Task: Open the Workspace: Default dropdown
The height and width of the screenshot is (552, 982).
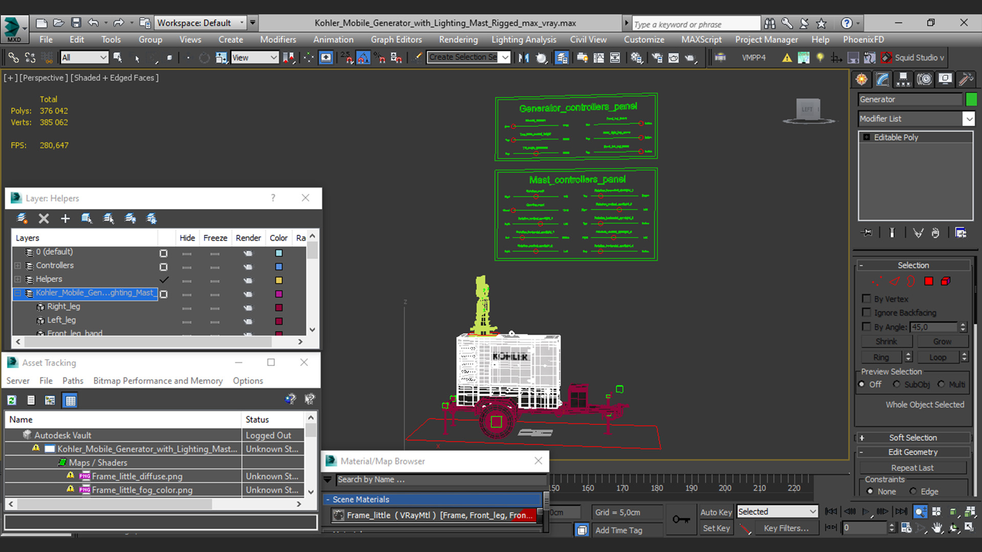Action: click(200, 22)
